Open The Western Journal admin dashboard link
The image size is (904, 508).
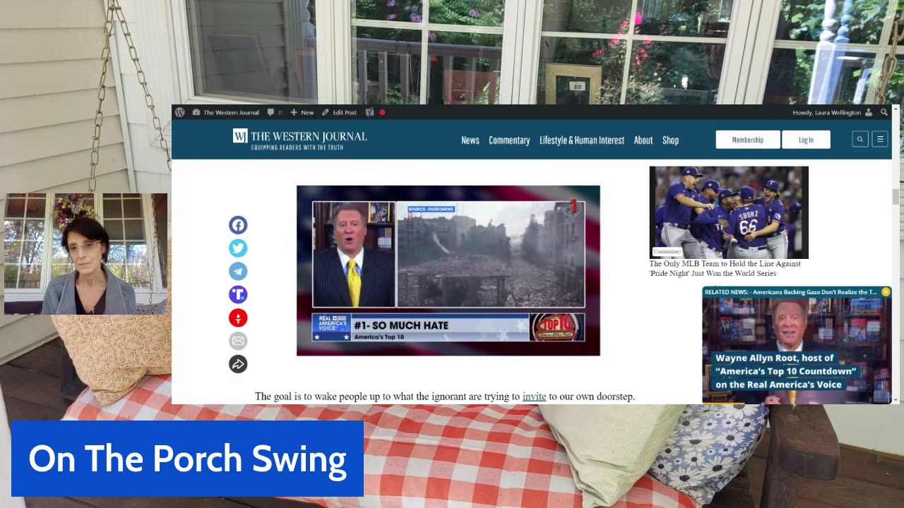[226, 112]
